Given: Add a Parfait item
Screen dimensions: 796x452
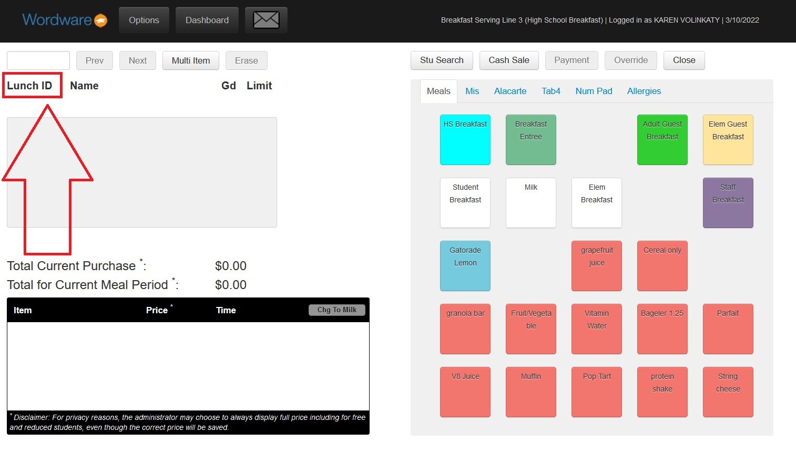Looking at the screenshot, I should point(728,329).
